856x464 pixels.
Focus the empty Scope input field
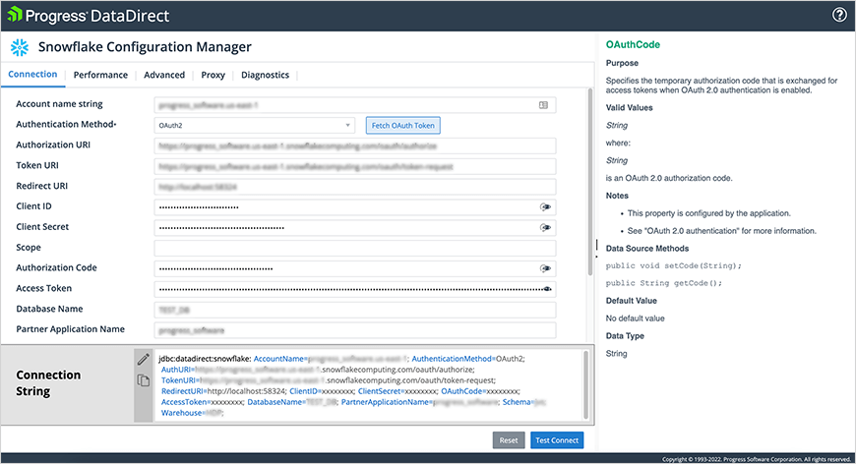pos(354,248)
